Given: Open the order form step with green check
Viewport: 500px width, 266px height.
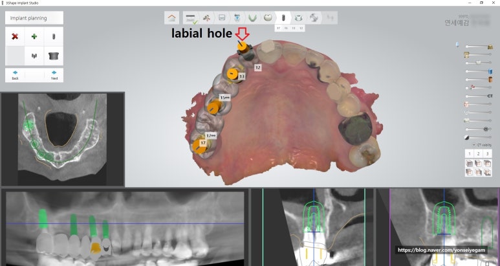Looking at the screenshot, I should click(x=191, y=18).
